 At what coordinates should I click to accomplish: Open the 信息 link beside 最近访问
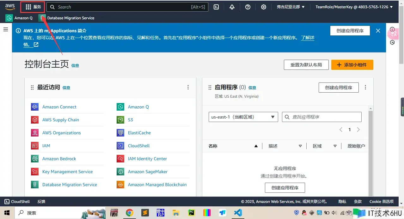[66, 88]
